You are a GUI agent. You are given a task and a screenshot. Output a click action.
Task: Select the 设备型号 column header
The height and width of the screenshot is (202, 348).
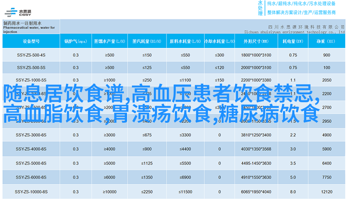(x=31, y=41)
